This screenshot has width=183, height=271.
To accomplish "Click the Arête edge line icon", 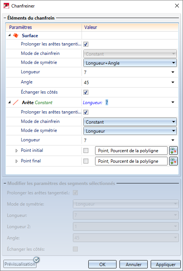I will point(15,102).
